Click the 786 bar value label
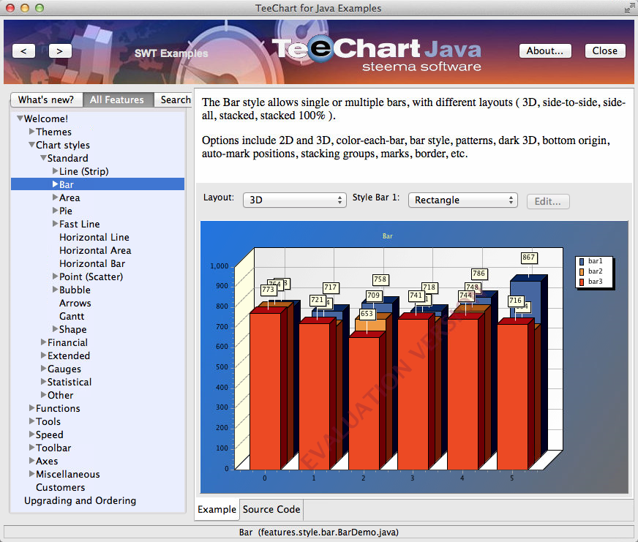The height and width of the screenshot is (542, 638). (x=479, y=274)
